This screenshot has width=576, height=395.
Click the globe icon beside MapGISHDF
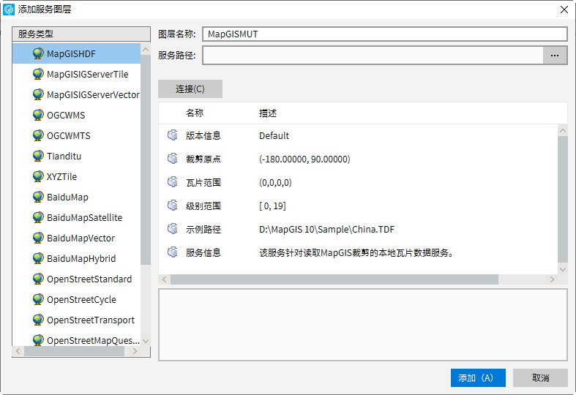coord(38,53)
